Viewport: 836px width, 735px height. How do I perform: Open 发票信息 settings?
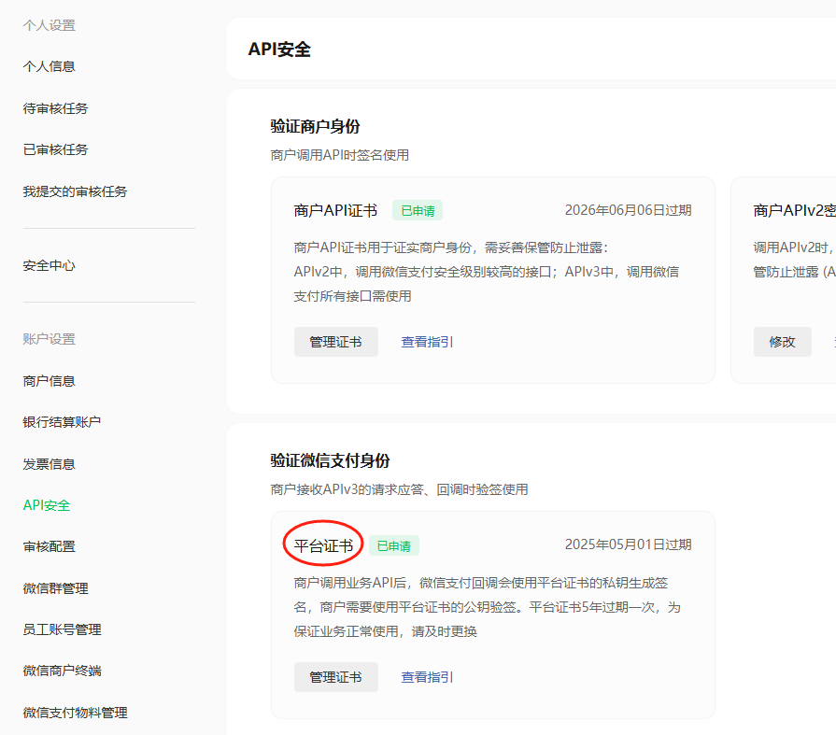(x=49, y=464)
